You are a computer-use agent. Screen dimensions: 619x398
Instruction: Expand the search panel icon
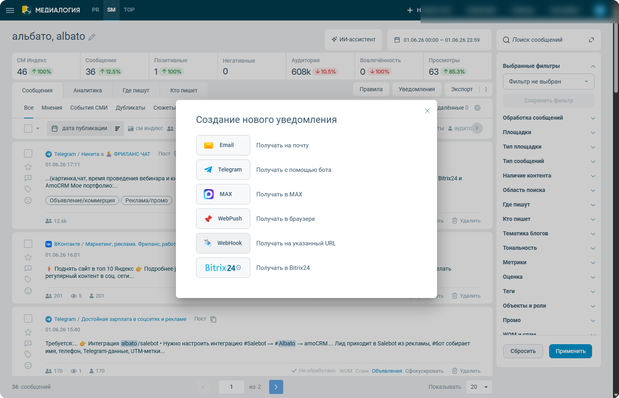pos(591,40)
